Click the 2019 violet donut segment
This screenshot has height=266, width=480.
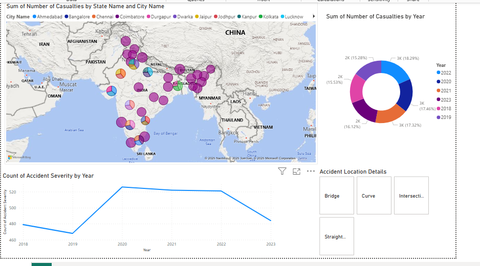click(x=368, y=70)
